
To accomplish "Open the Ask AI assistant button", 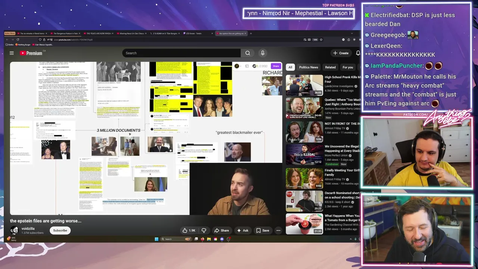I will [242, 231].
